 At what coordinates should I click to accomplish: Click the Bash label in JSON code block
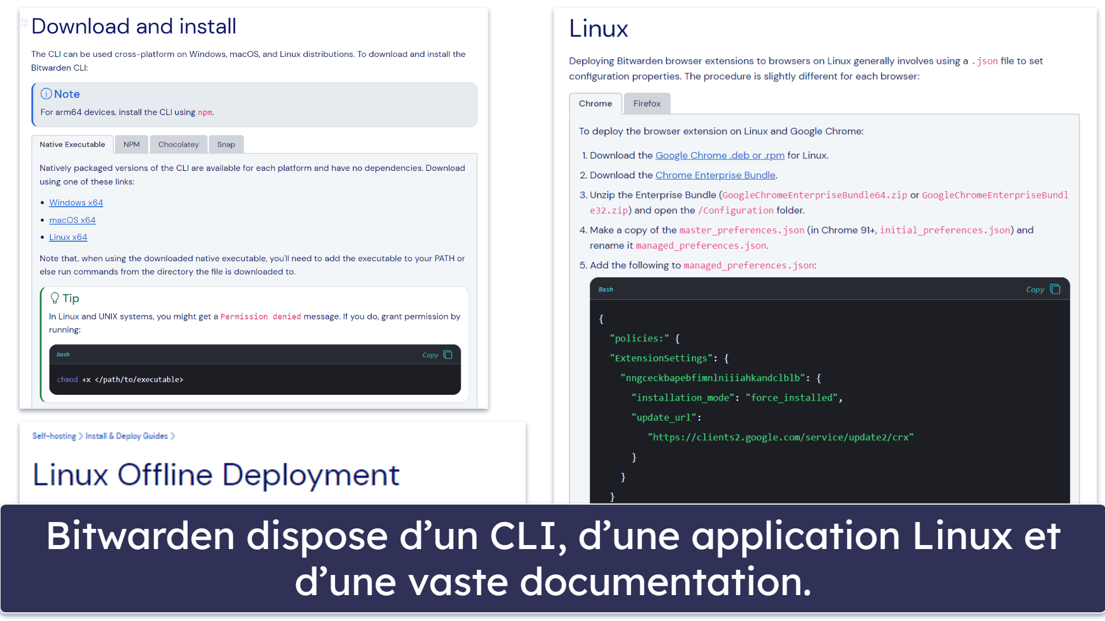(x=606, y=289)
